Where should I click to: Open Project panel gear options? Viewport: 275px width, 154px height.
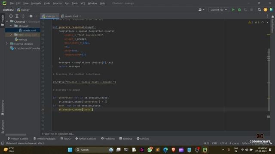[x=31, y=16]
